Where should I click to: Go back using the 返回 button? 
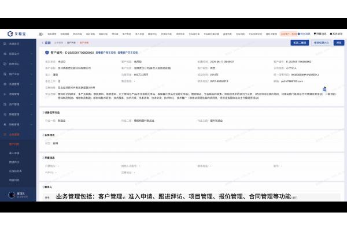(47, 42)
